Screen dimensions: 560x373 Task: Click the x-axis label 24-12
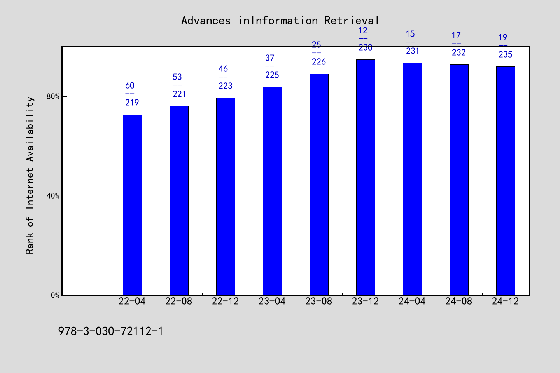click(x=506, y=302)
